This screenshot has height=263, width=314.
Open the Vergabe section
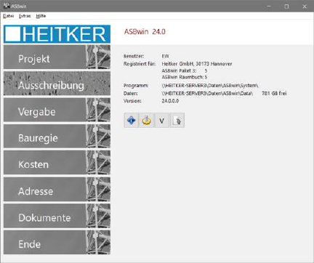pyautogui.click(x=57, y=110)
